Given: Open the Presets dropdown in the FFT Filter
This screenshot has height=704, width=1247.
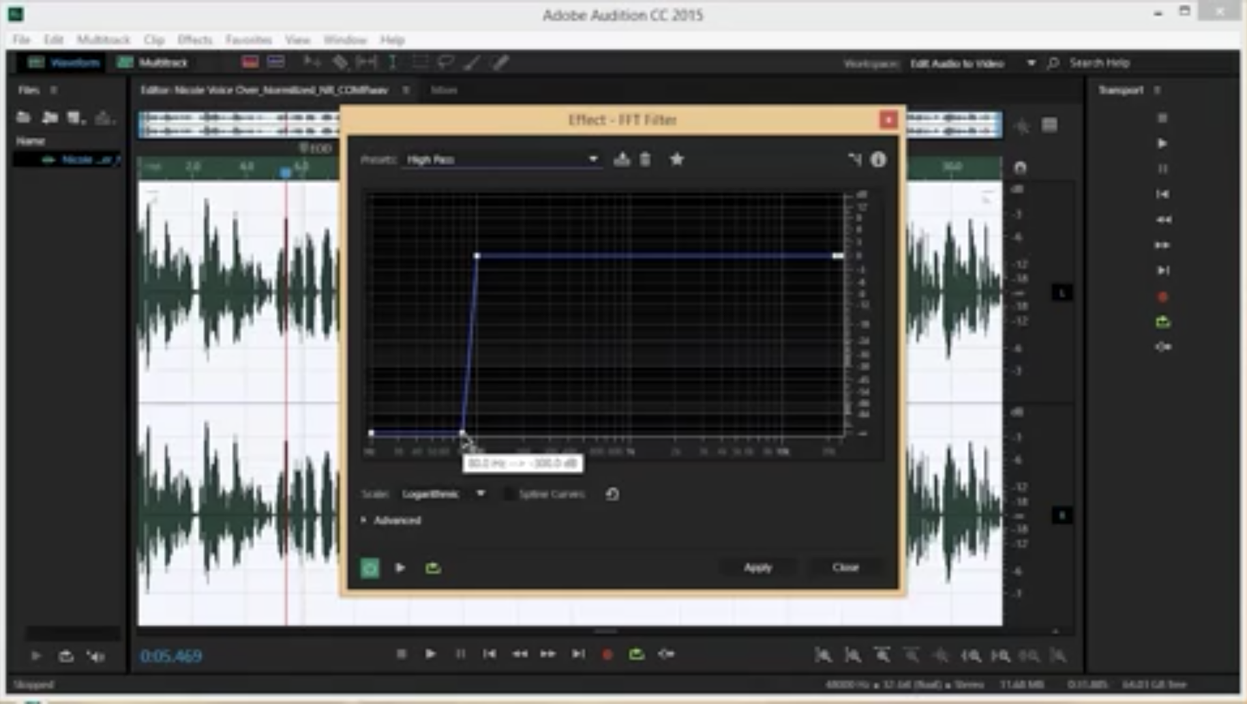Looking at the screenshot, I should coord(592,158).
